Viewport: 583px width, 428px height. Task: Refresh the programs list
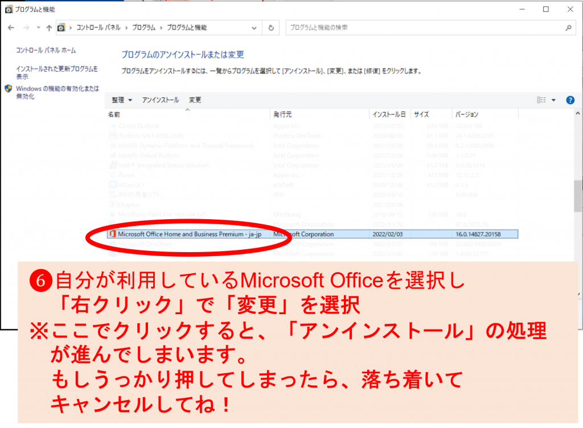[271, 28]
